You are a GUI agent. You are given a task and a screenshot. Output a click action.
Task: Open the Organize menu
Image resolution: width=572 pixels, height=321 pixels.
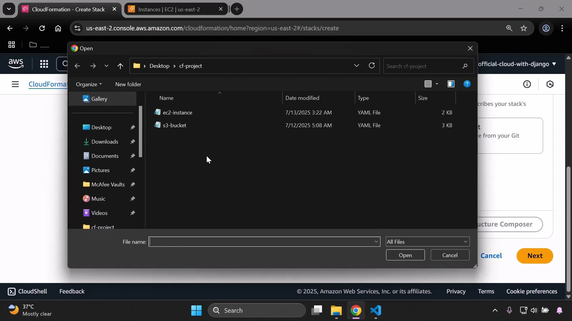coord(88,84)
